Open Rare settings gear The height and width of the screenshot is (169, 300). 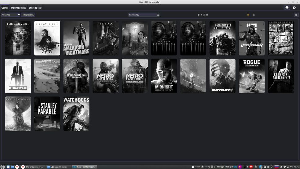[294, 8]
